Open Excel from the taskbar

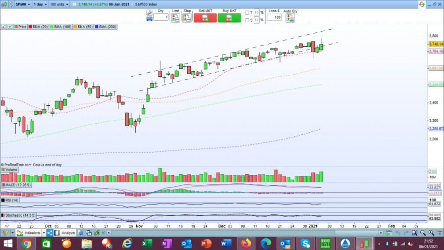(146, 244)
